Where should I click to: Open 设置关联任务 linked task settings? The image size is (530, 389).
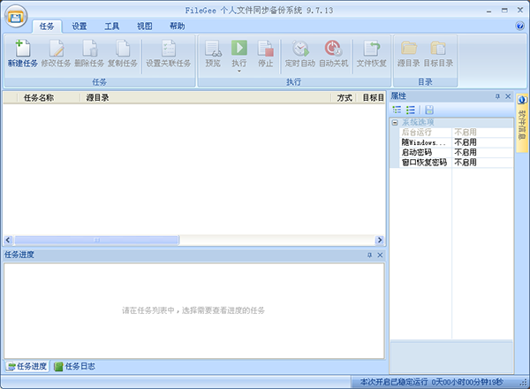(x=168, y=53)
